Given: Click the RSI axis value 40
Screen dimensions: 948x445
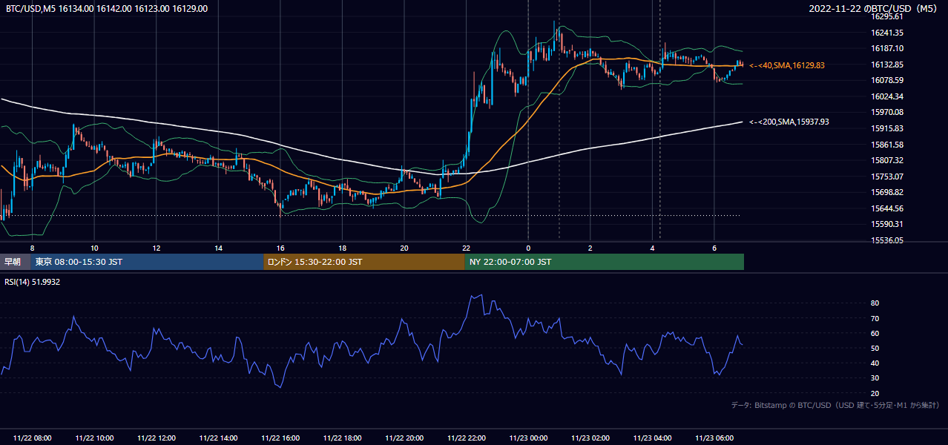Looking at the screenshot, I should click(875, 363).
